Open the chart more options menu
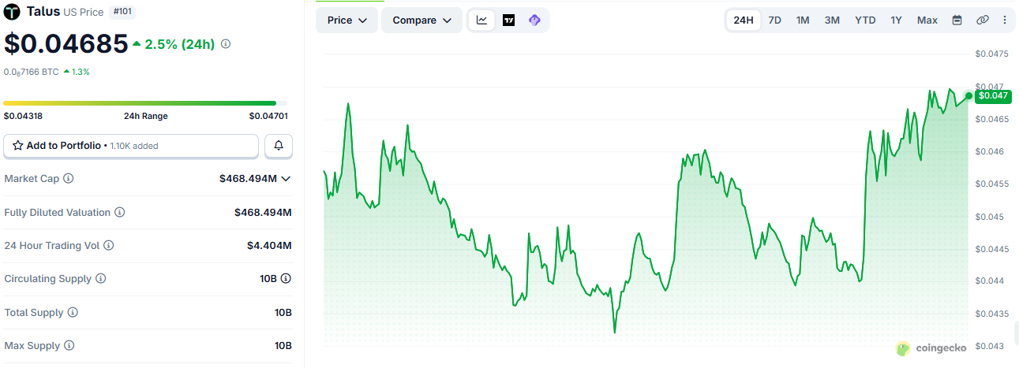This screenshot has width=1019, height=368. point(1004,20)
